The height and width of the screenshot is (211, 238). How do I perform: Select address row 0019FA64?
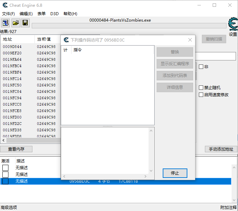(x=30, y=59)
